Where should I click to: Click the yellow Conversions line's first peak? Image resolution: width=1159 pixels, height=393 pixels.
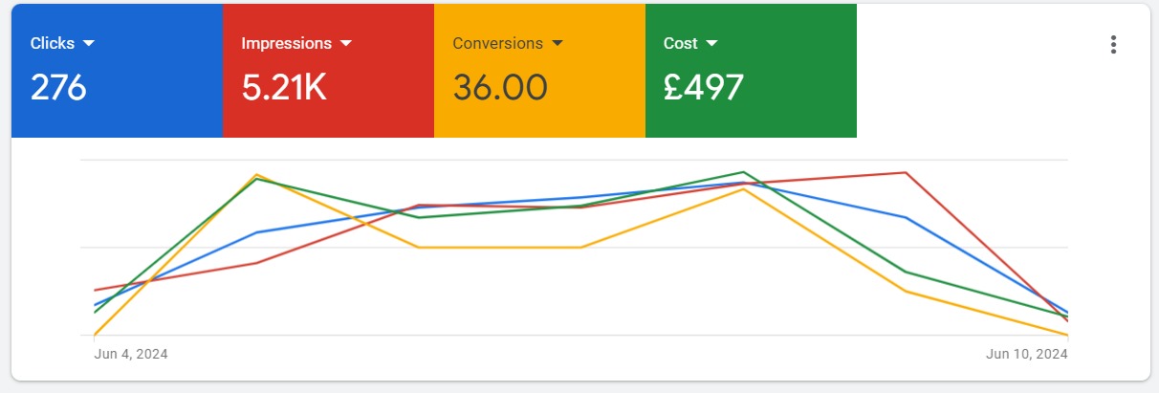256,175
